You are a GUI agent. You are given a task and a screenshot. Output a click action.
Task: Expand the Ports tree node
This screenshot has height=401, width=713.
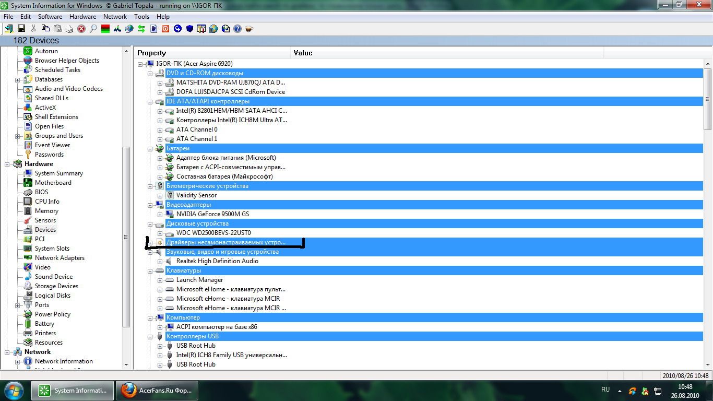click(x=18, y=305)
